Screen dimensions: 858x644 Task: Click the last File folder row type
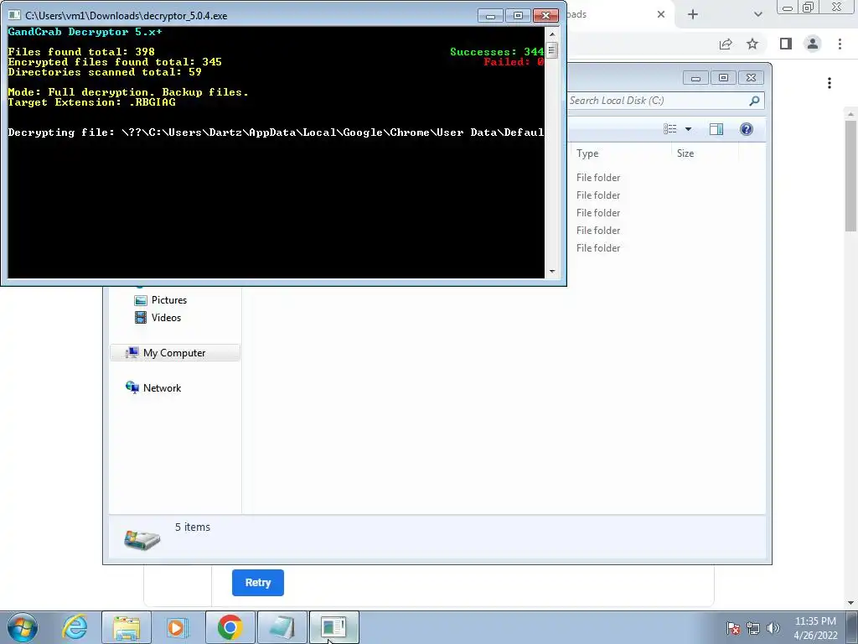[598, 248]
